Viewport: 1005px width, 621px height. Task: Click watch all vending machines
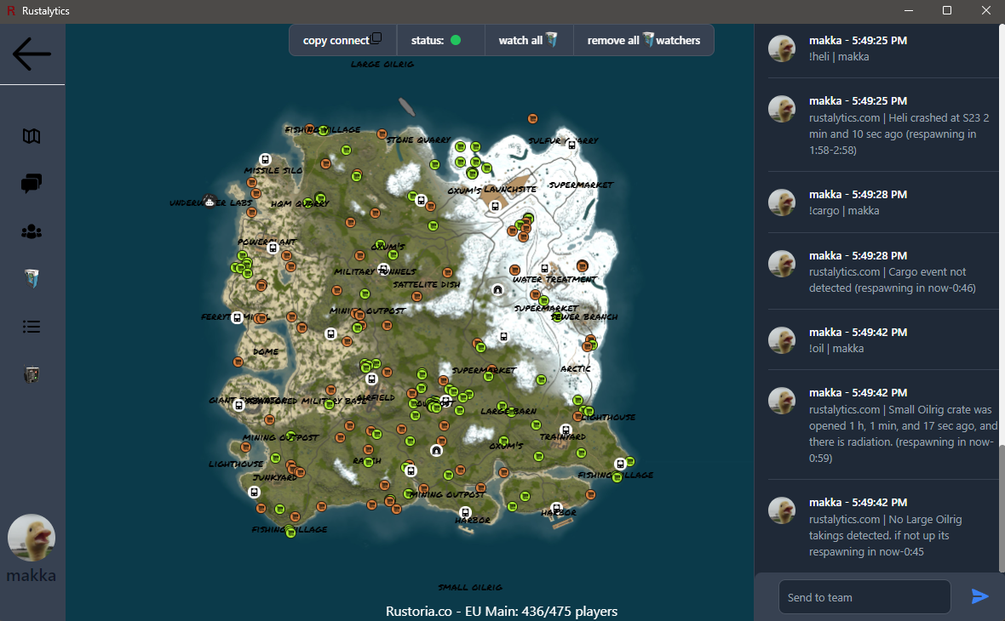528,40
